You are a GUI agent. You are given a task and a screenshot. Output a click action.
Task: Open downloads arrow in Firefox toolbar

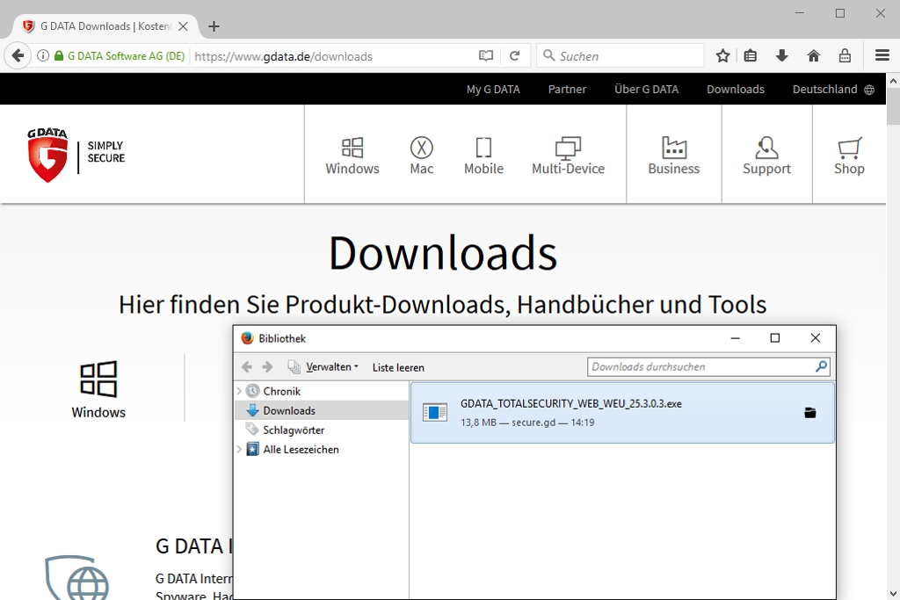click(781, 55)
